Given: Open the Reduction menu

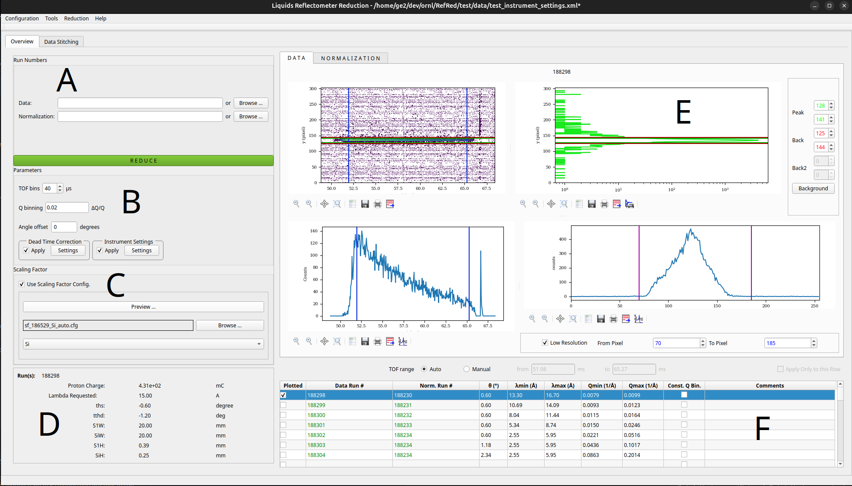Looking at the screenshot, I should click(x=76, y=18).
